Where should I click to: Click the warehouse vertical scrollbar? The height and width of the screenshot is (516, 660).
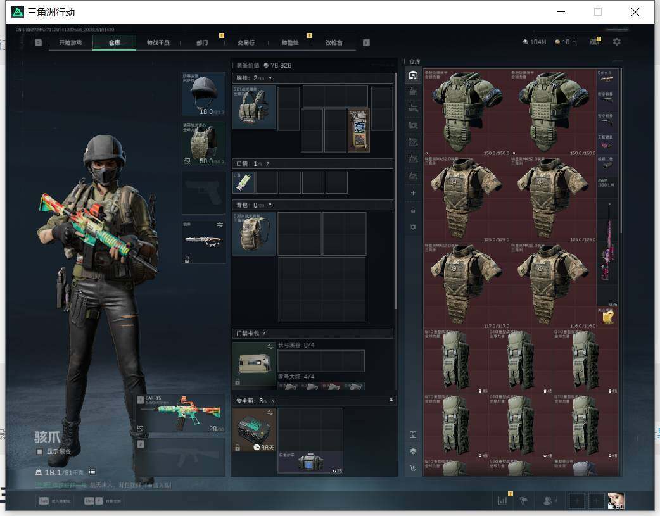(621, 149)
